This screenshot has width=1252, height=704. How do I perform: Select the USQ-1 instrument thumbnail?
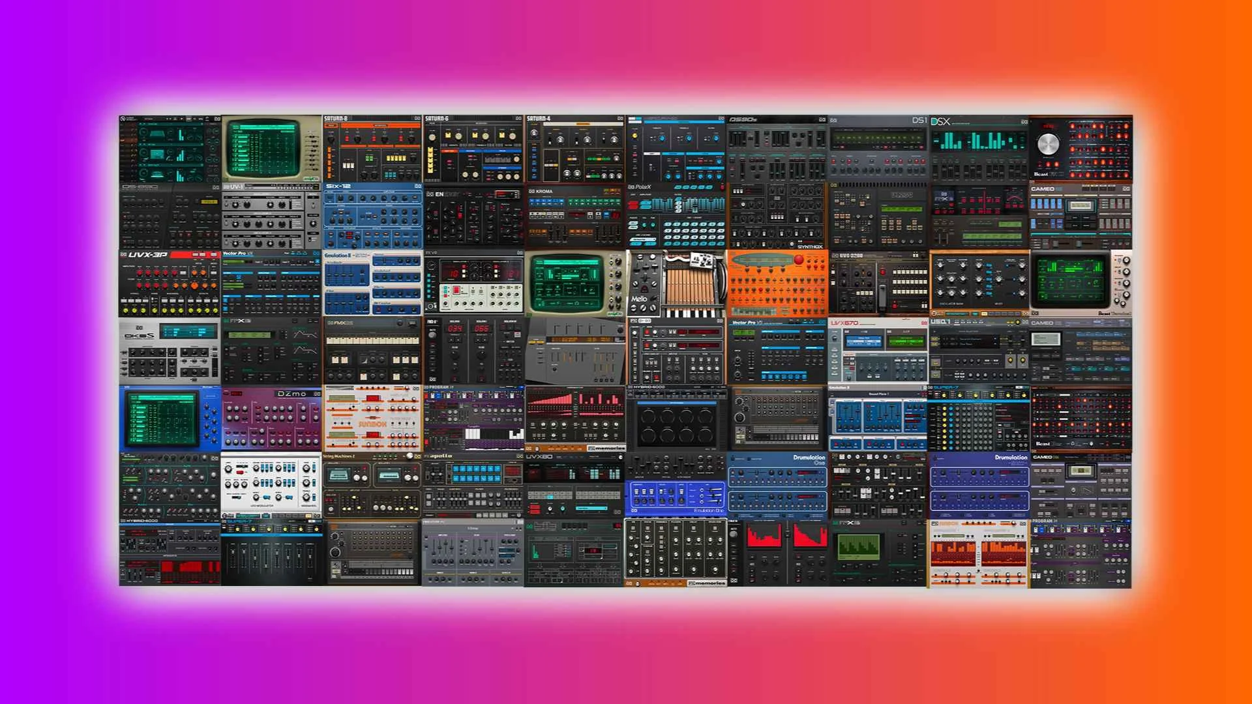pyautogui.click(x=979, y=351)
